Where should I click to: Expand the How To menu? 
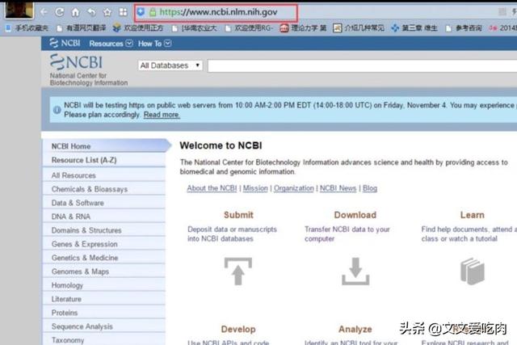[153, 44]
